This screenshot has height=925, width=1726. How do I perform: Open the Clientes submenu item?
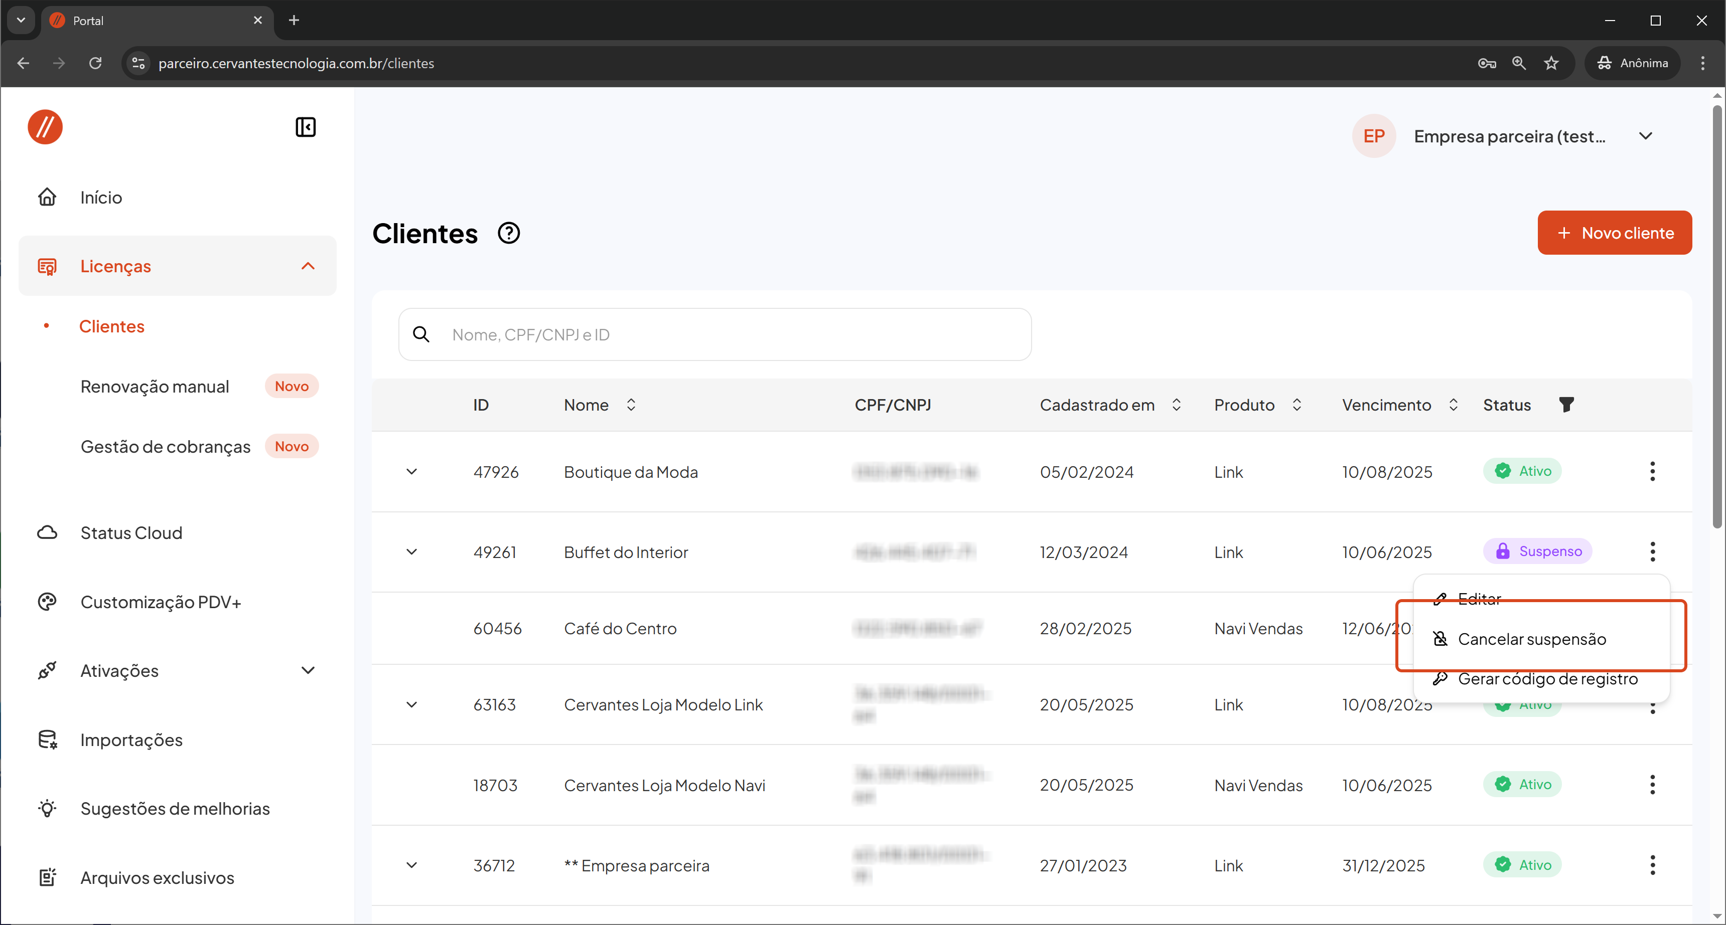tap(112, 326)
